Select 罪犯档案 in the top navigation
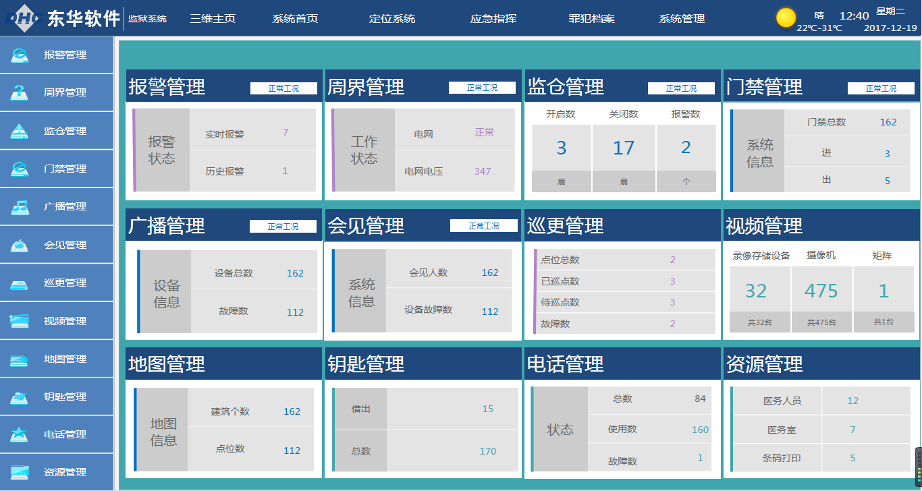Image resolution: width=922 pixels, height=491 pixels. [x=592, y=19]
